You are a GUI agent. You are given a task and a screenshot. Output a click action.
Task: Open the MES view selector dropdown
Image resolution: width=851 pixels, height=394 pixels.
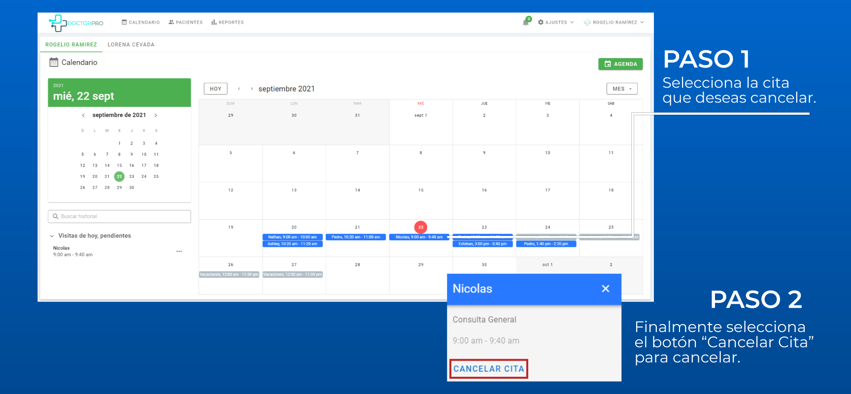tap(621, 89)
